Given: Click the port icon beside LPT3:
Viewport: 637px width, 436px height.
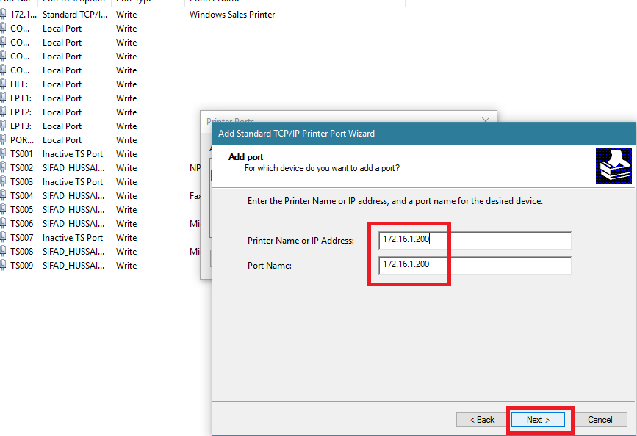Looking at the screenshot, I should click(3, 126).
